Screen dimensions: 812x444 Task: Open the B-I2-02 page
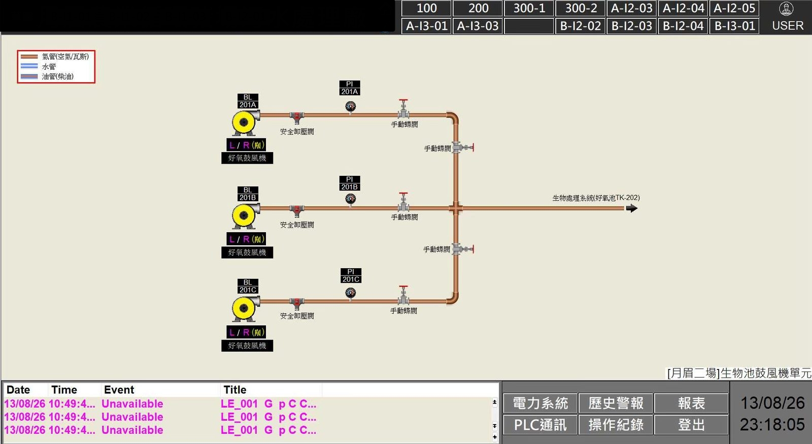581,26
